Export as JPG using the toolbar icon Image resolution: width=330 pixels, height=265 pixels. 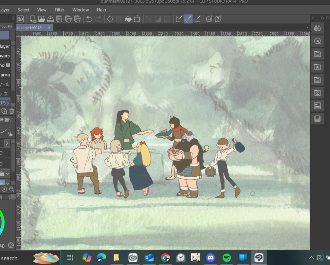[59, 19]
